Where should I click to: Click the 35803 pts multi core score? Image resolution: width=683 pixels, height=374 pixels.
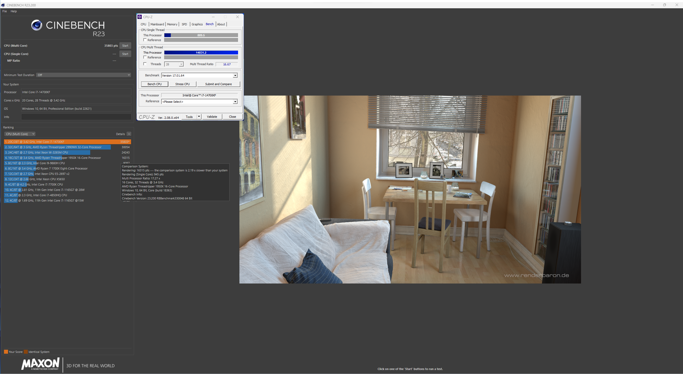111,46
